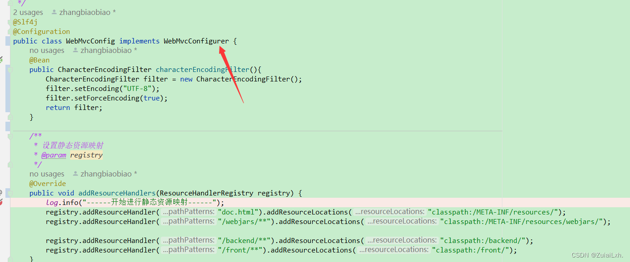
Task: Click the red gutter icon next to the log.info line
Action: click(2, 202)
